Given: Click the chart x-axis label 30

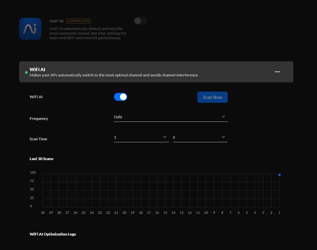Looking at the screenshot, I should 43,212.
